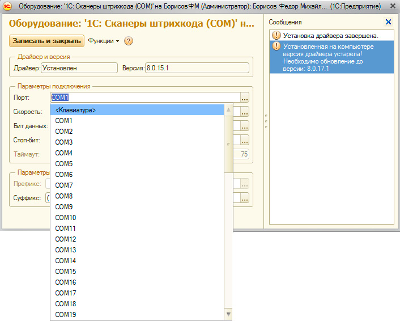Click the port list scroll-down arrow
This screenshot has width=400, height=321.
click(x=228, y=314)
